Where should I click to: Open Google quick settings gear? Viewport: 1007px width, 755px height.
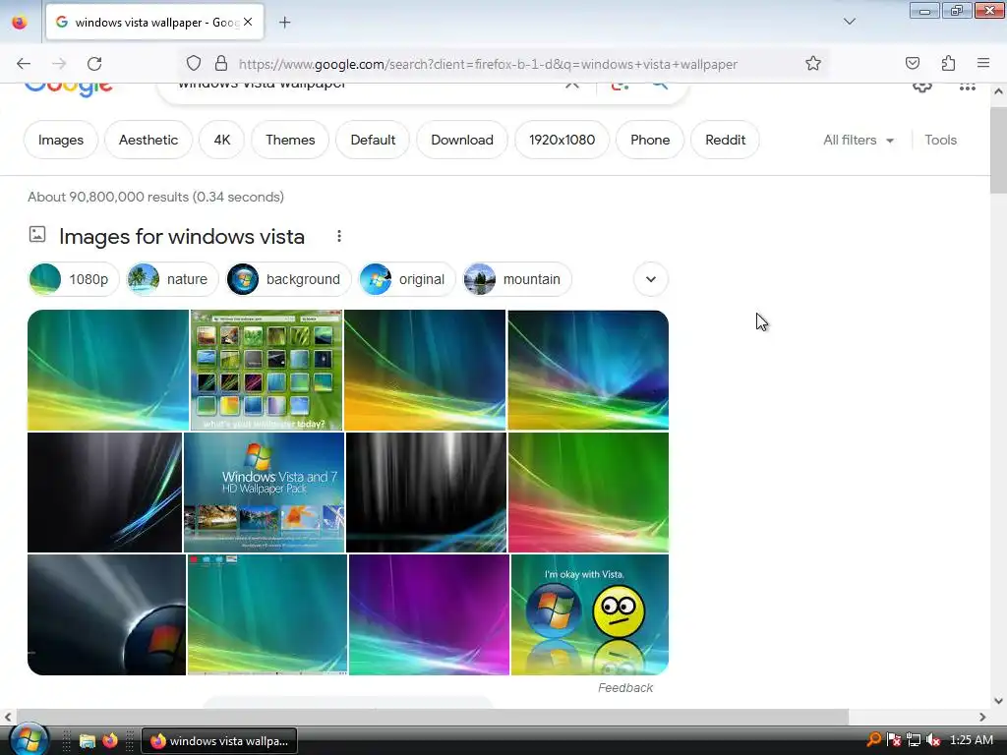pyautogui.click(x=922, y=87)
